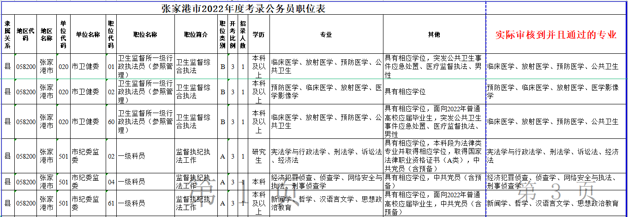Click the 专业 column header cell
Image resolution: width=628 pixels, height=217 pixels.
coord(326,35)
